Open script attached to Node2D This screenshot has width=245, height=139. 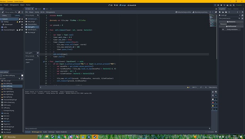[x=20, y=19]
